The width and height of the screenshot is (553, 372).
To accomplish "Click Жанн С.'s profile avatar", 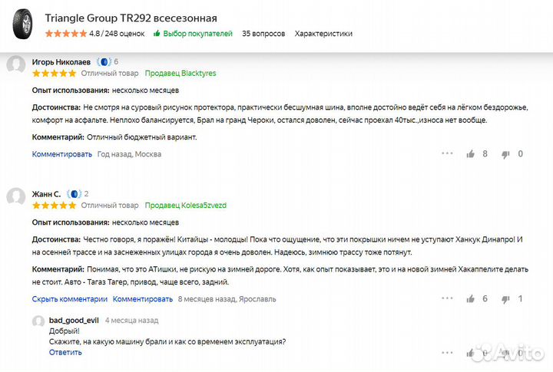I will click(15, 197).
